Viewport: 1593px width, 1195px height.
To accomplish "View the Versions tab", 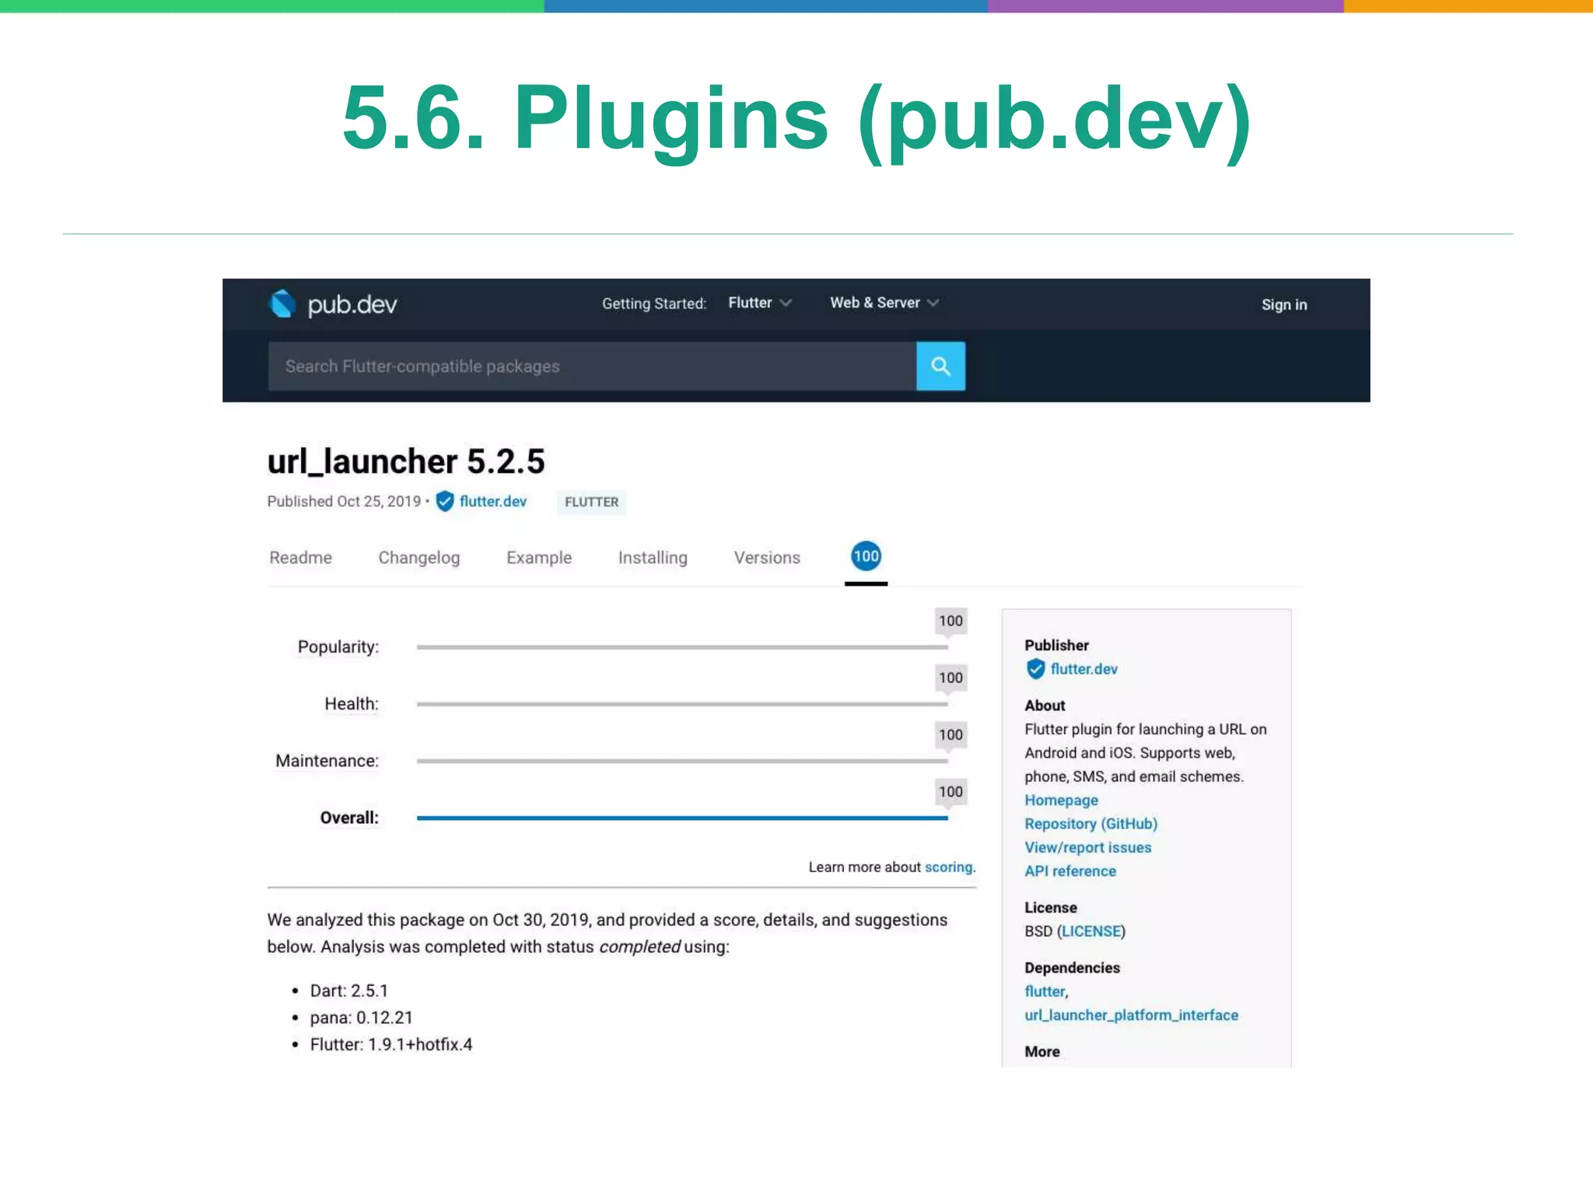I will [766, 558].
